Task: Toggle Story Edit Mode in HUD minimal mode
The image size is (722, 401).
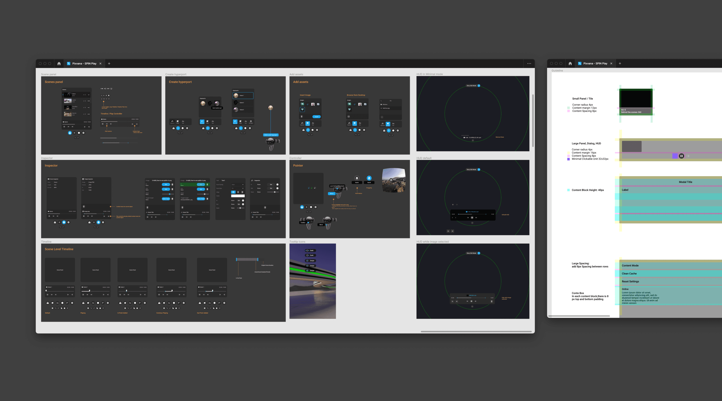Action: click(479, 86)
